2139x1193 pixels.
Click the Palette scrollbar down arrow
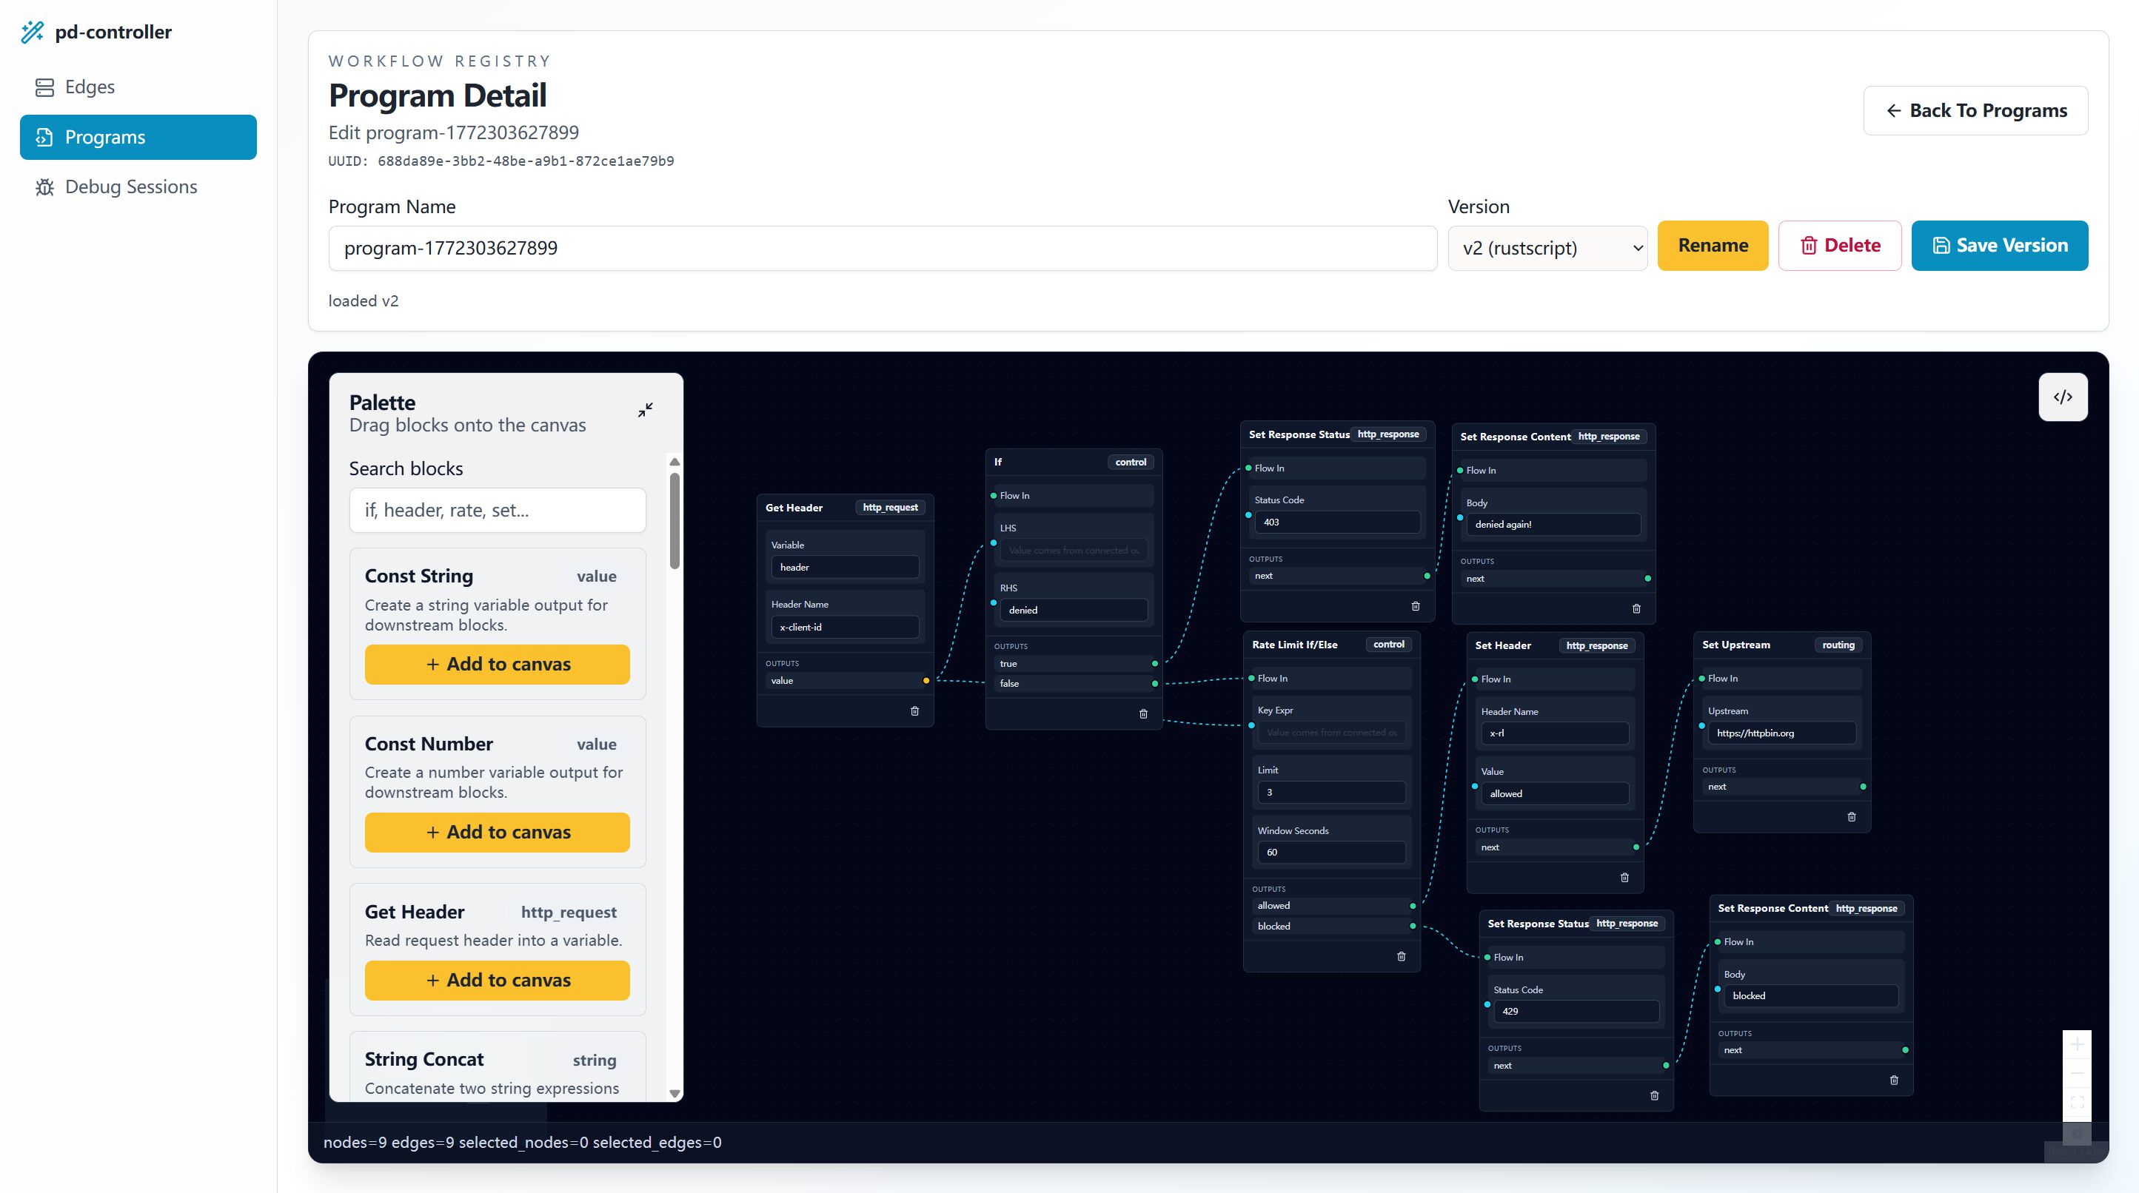click(x=674, y=1093)
